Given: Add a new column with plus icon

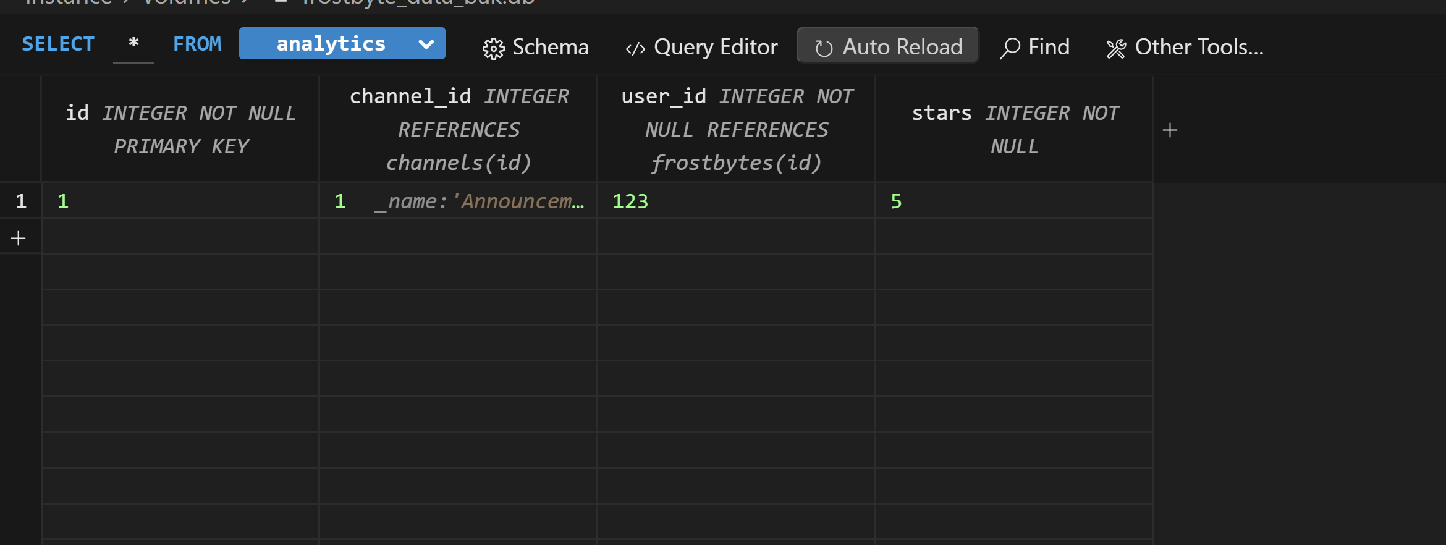Looking at the screenshot, I should (1170, 130).
